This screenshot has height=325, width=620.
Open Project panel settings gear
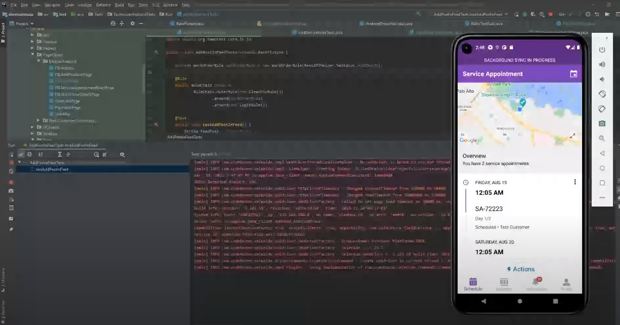pos(132,24)
